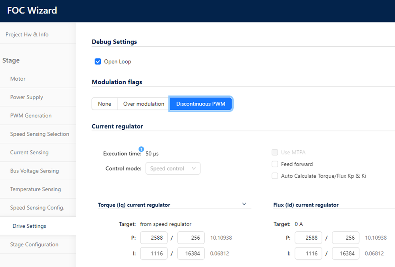The width and height of the screenshot is (395, 267).
Task: Open Stage Configuration page
Action: 34,244
